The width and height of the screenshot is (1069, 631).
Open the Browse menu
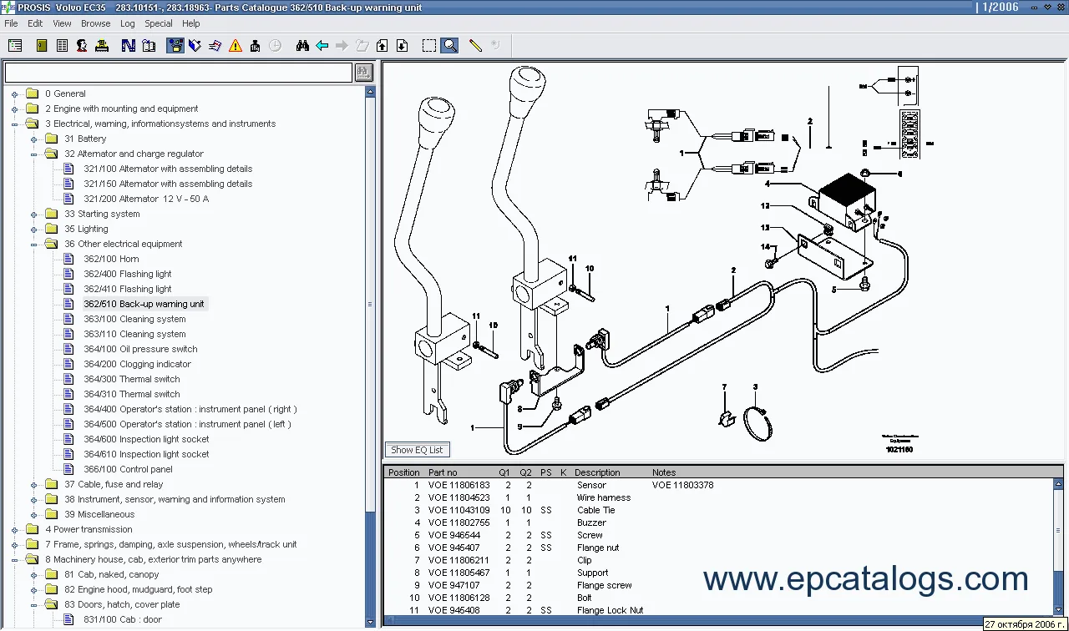[x=95, y=23]
